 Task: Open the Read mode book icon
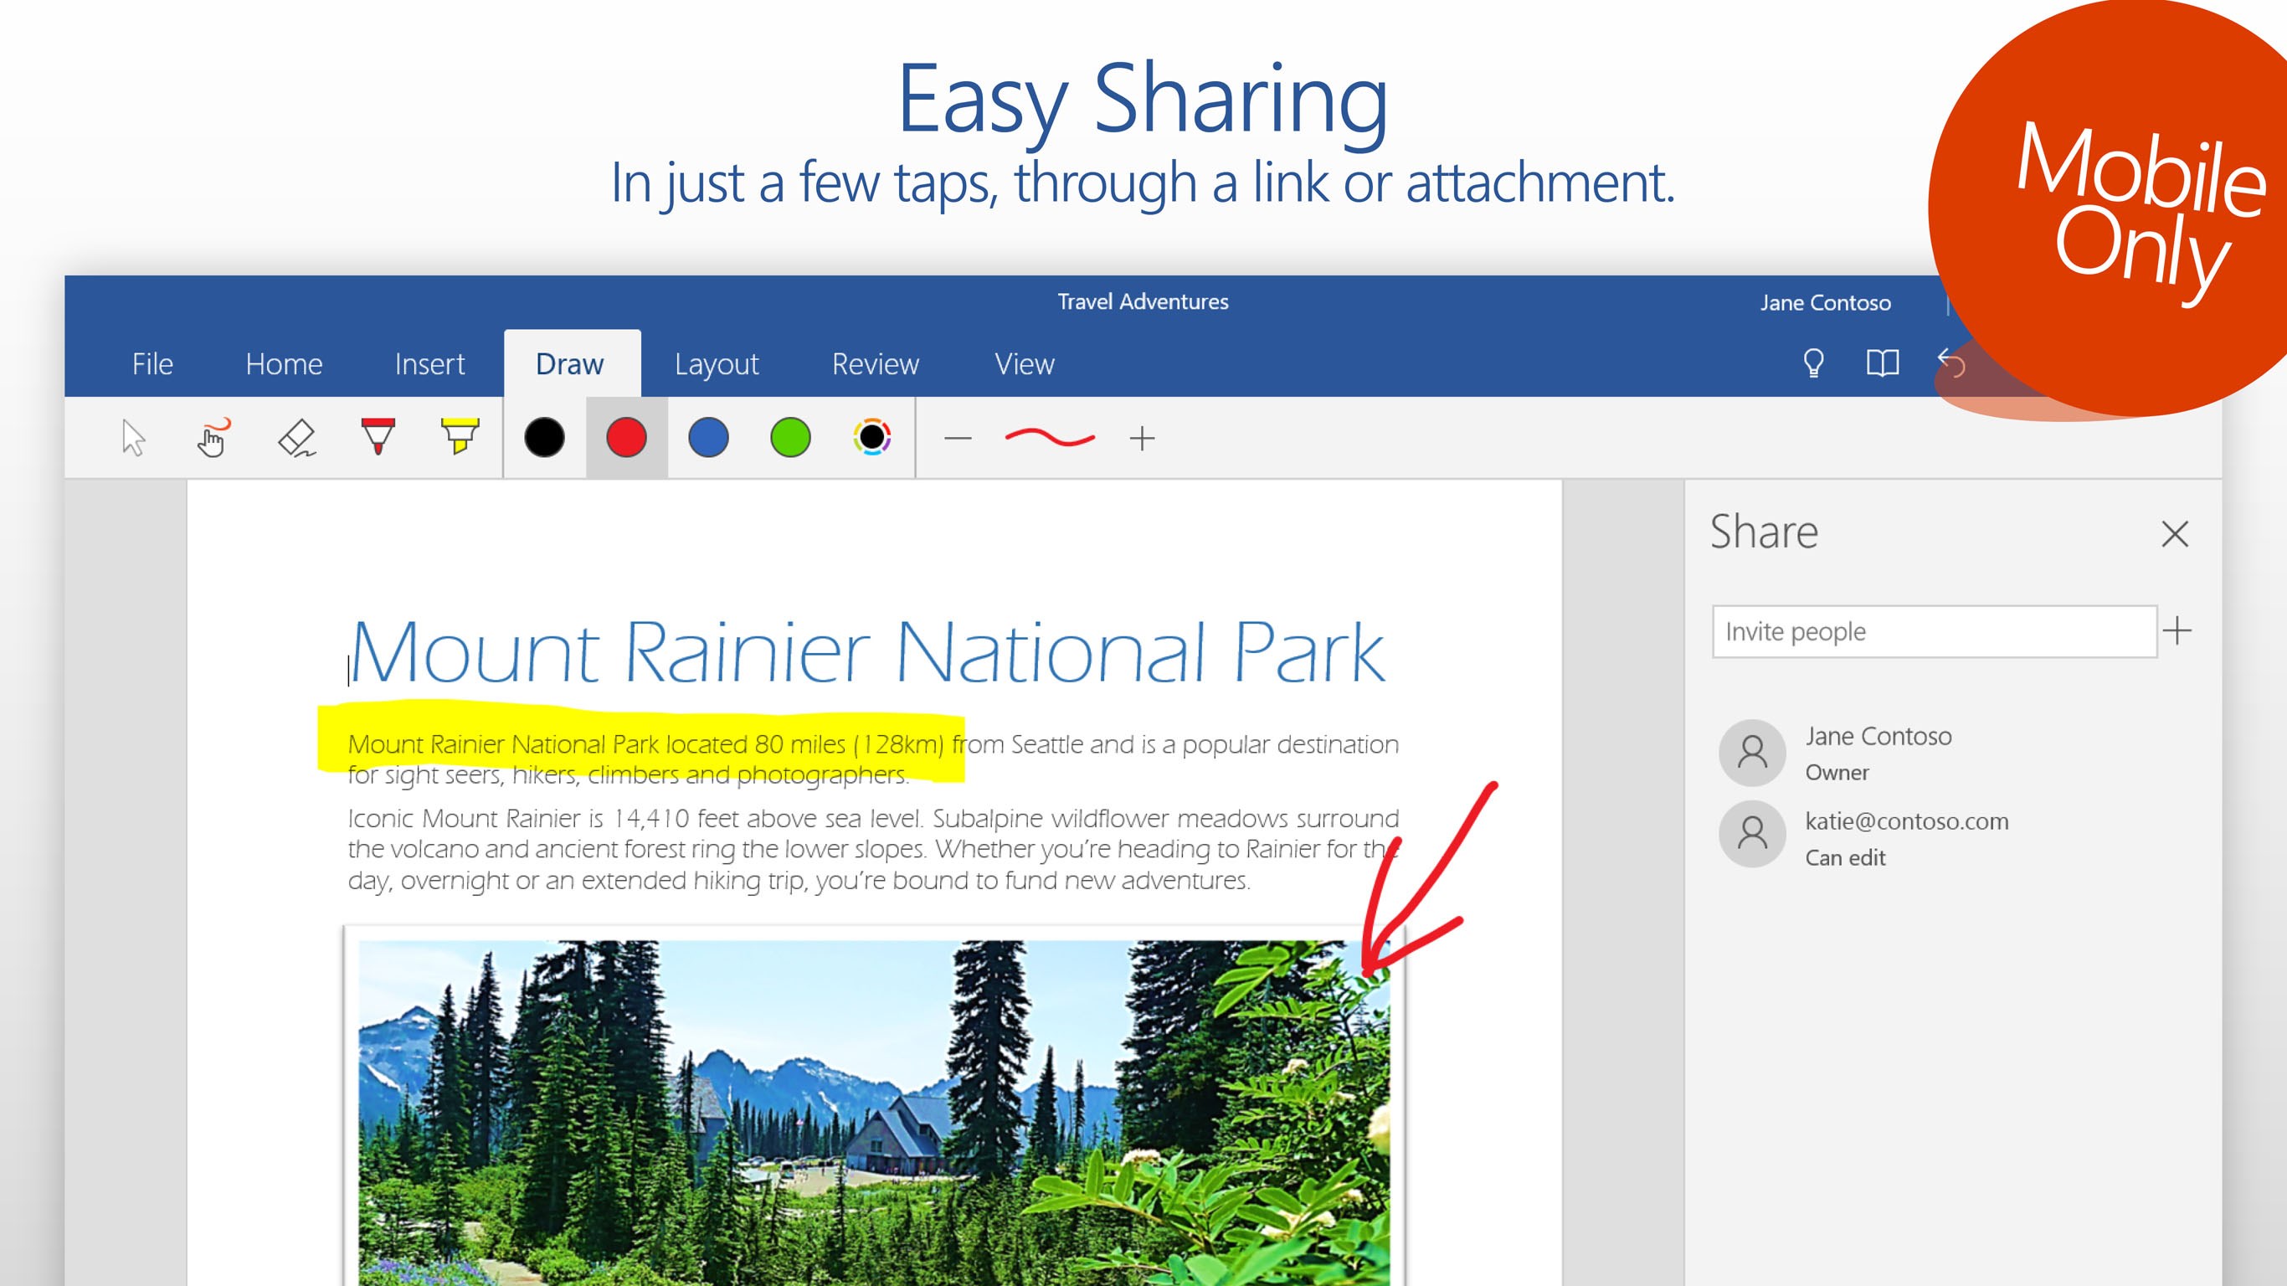[x=1882, y=363]
